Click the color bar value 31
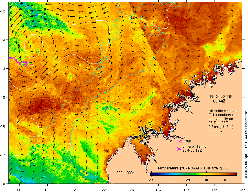Screen dimensions: 248x192 click(x=224, y=180)
